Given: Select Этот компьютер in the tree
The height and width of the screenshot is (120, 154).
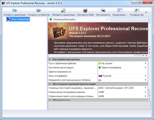Looking at the screenshot, I should coord(18,19).
